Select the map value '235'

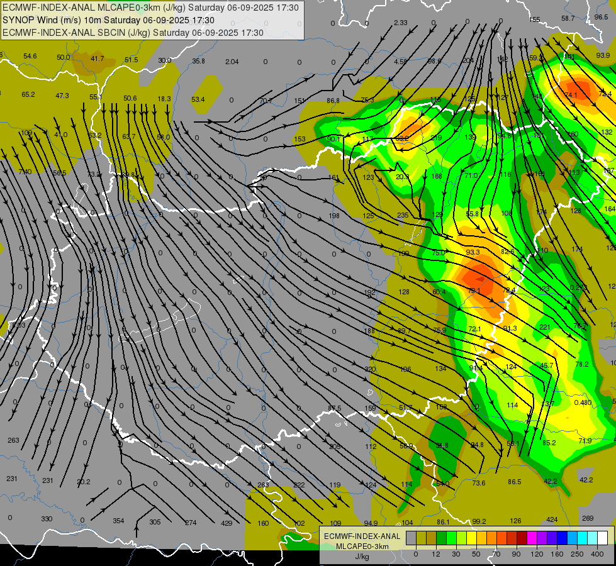pos(403,215)
